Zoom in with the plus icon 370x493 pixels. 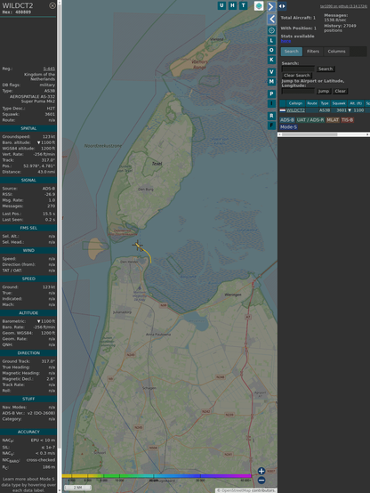click(261, 471)
